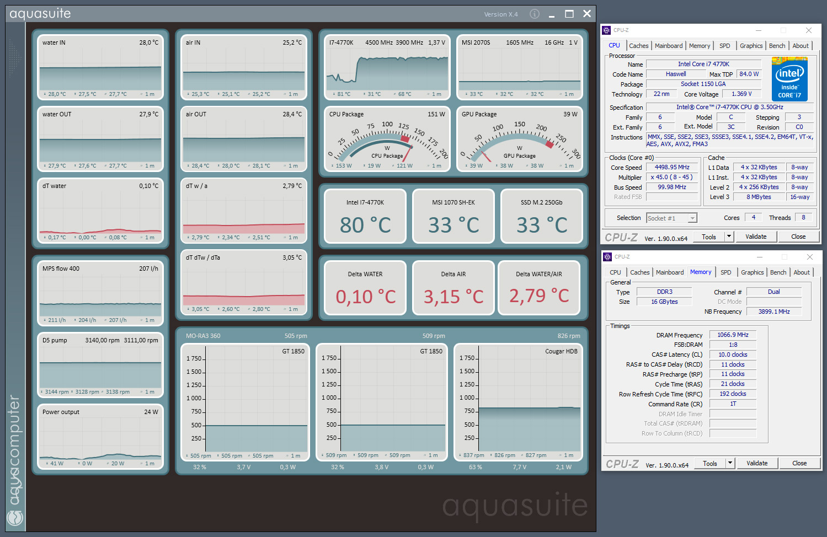Screen dimensions: 827x537
Task: Click the Core Speed value 4498.95 MHz
Action: pos(672,168)
